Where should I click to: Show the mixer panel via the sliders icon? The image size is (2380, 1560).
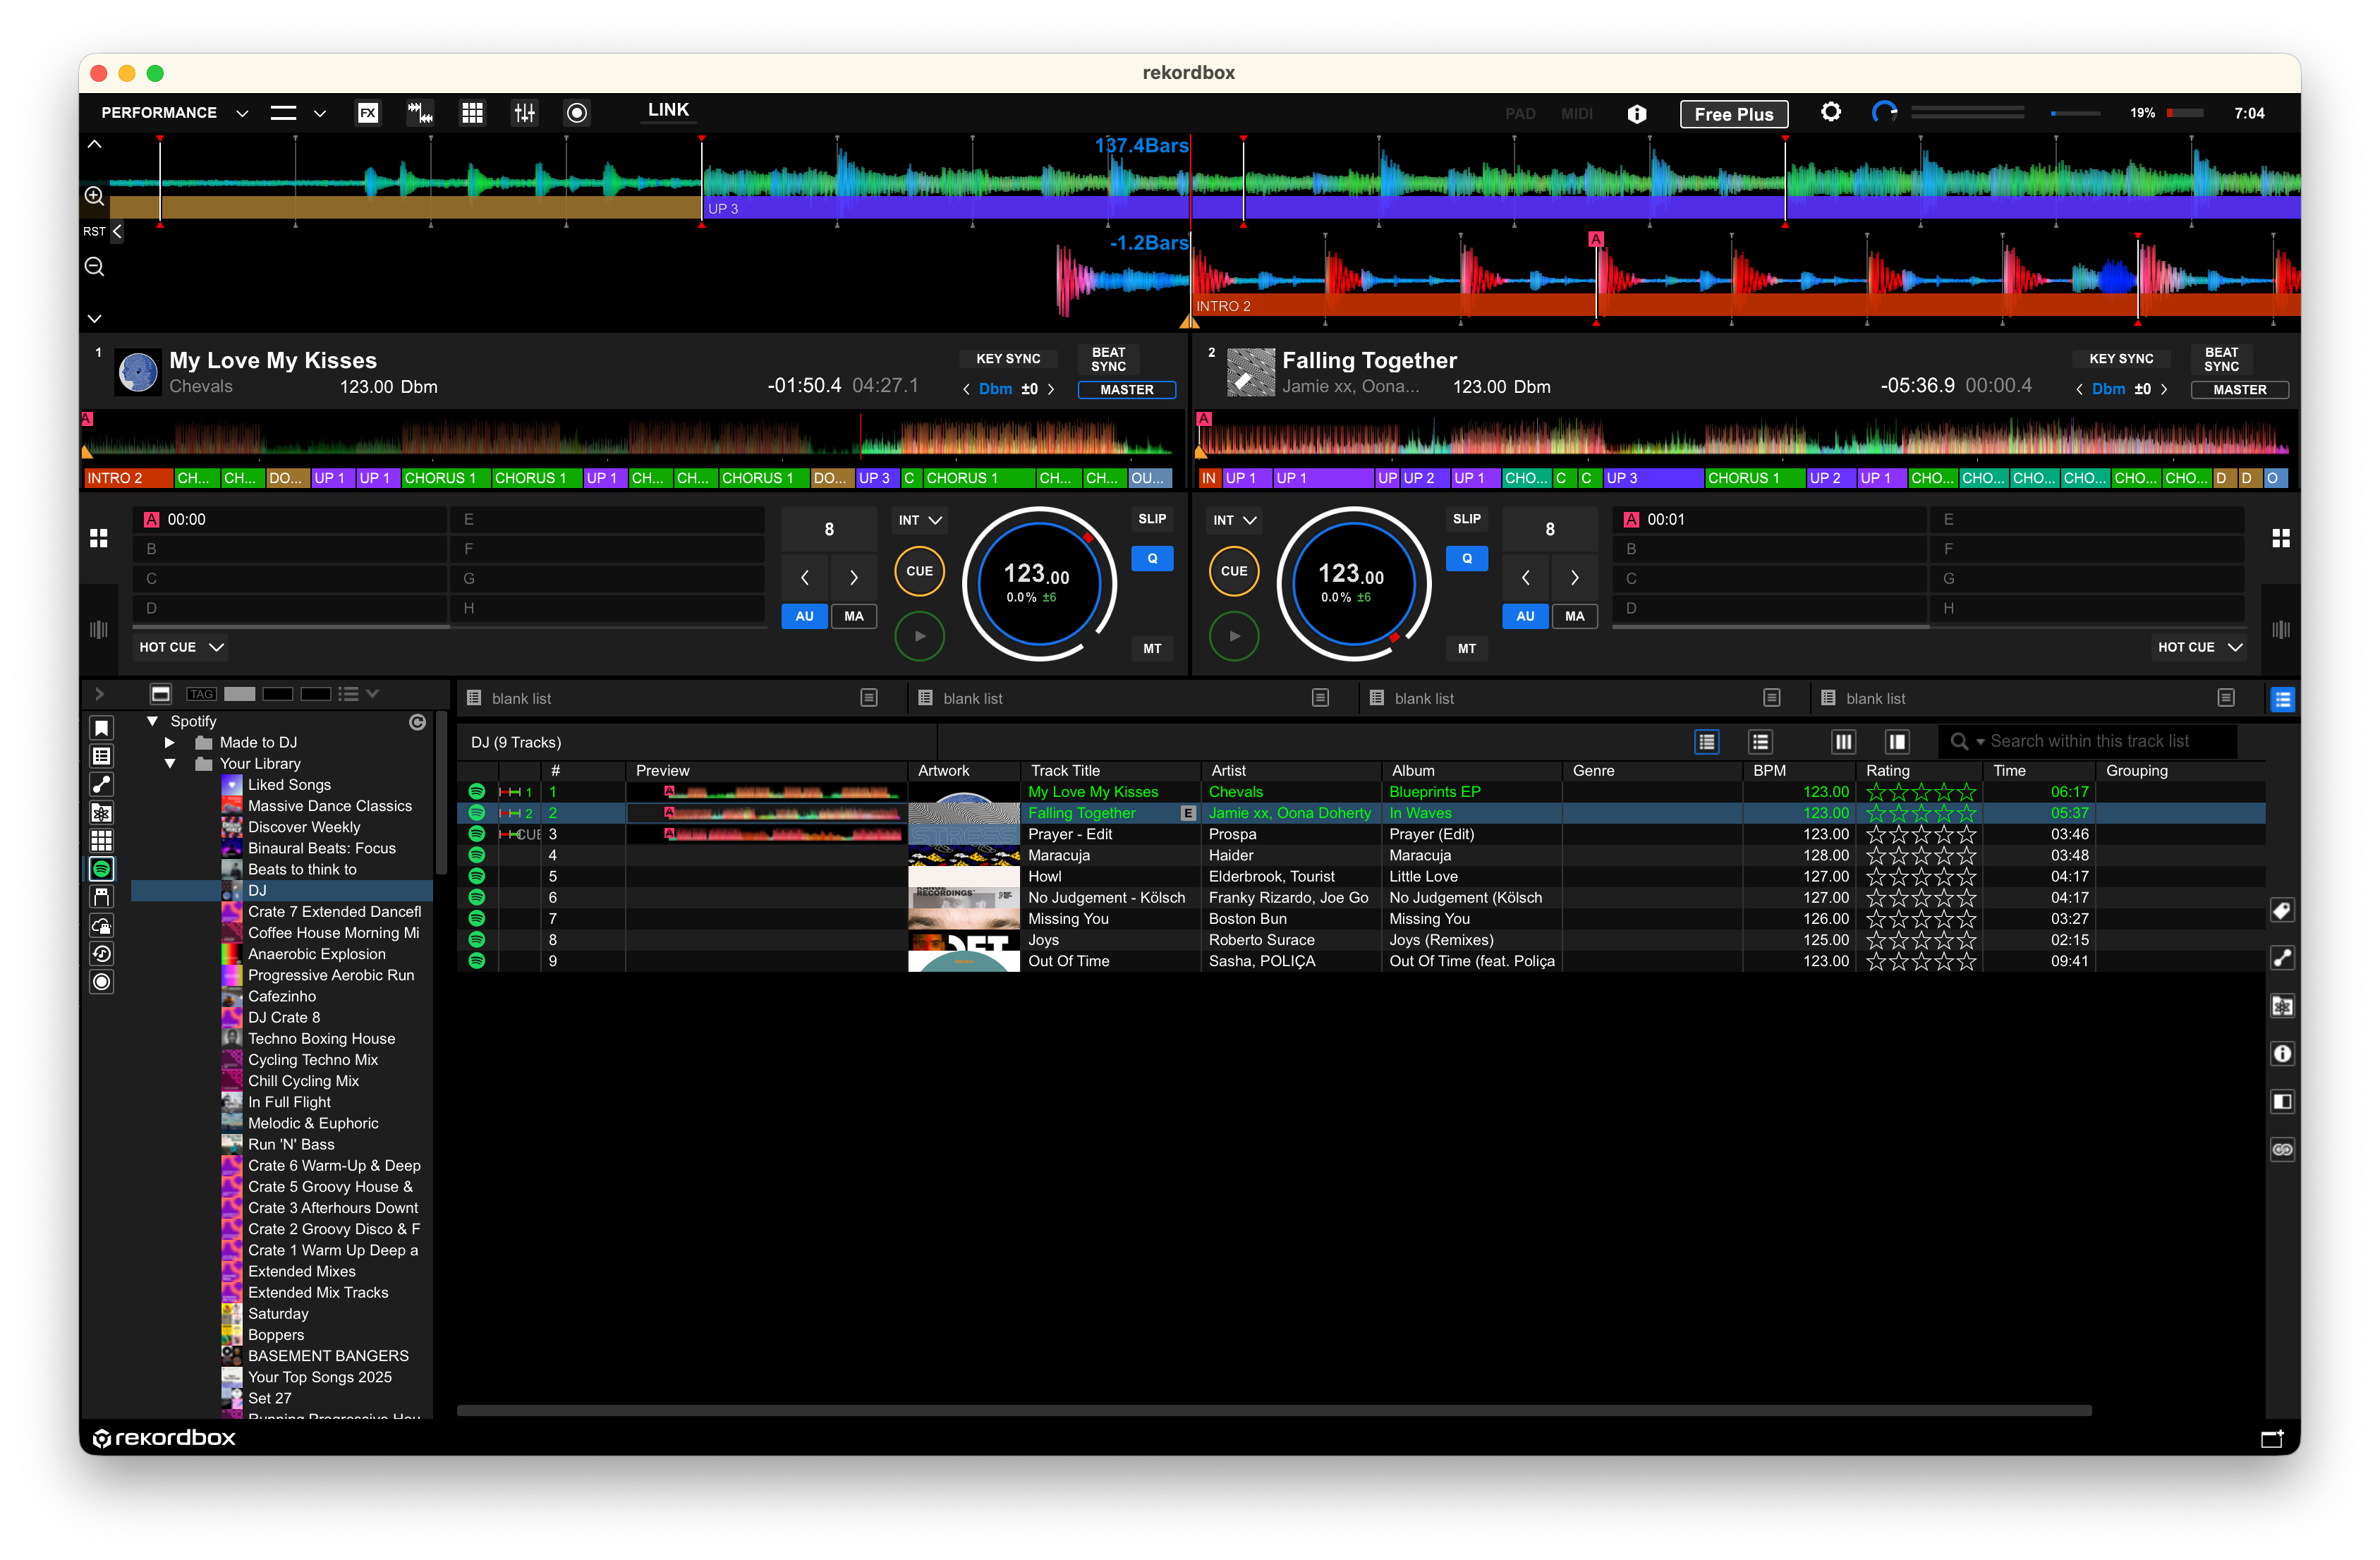(x=524, y=112)
